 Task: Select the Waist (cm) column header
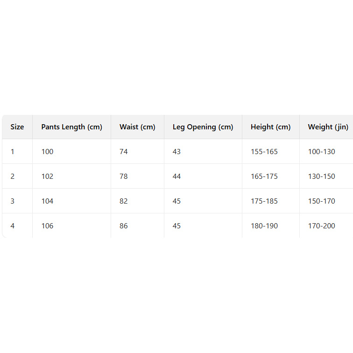(137, 127)
